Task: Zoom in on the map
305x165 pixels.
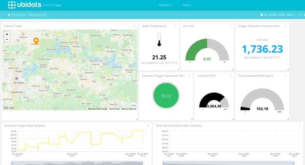Action: pos(7,34)
